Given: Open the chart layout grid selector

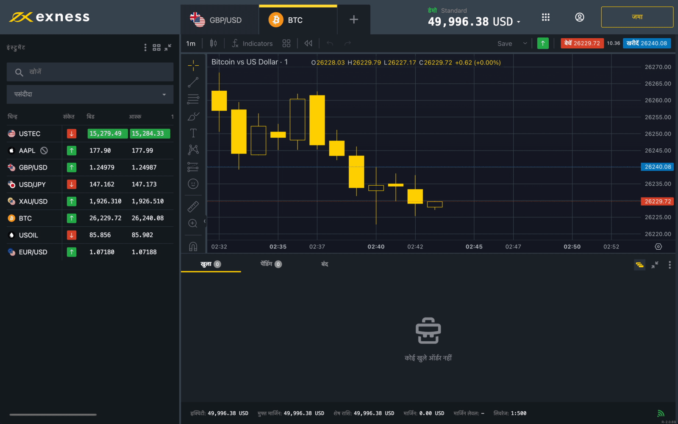Looking at the screenshot, I should pyautogui.click(x=286, y=43).
